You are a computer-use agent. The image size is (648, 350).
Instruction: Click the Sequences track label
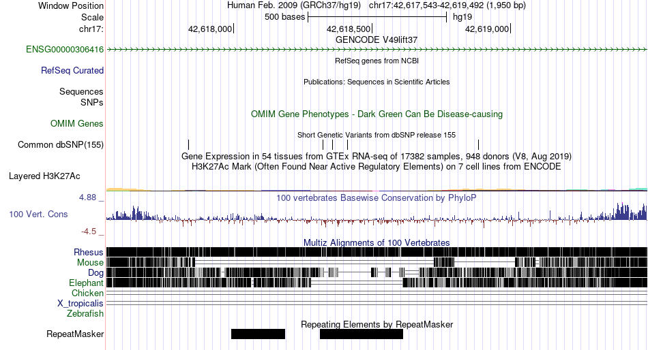(81, 92)
